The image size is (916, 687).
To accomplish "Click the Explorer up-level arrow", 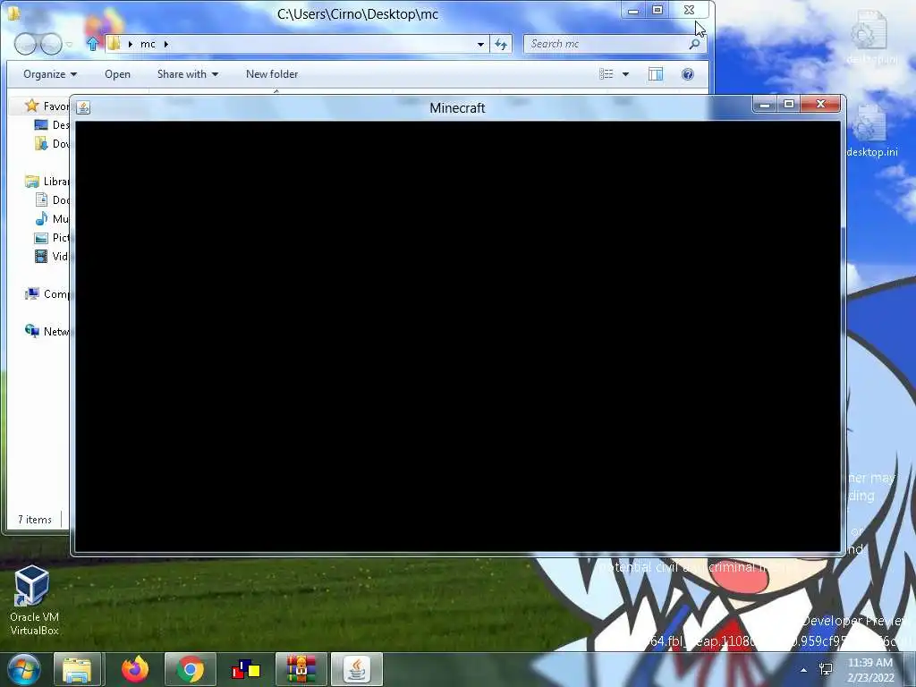I will pyautogui.click(x=92, y=44).
